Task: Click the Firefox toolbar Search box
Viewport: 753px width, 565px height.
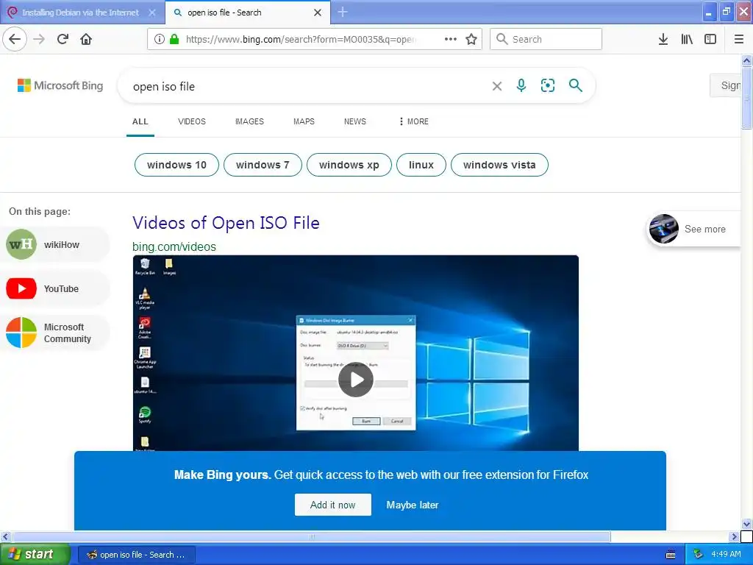Action: [546, 39]
